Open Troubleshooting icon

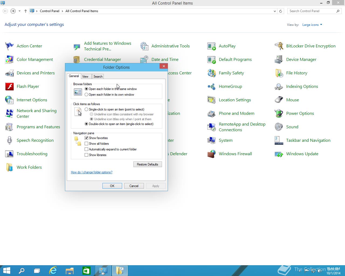click(9, 154)
